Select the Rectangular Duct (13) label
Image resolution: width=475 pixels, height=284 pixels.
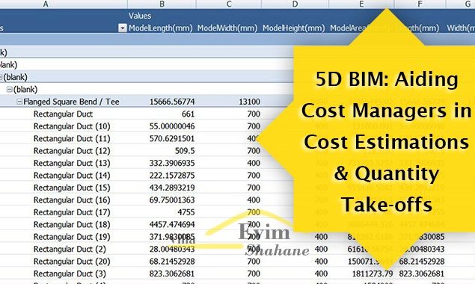tap(72, 163)
